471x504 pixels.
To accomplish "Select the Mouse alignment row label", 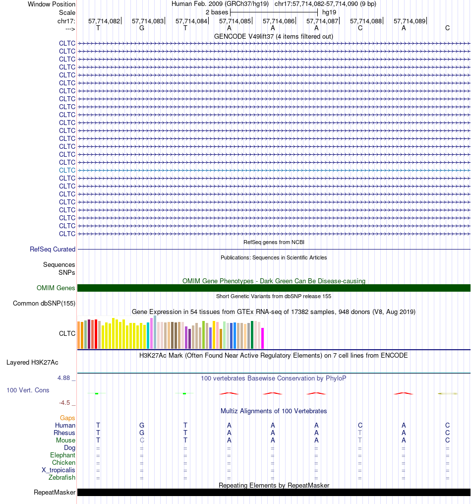I will 65,441.
